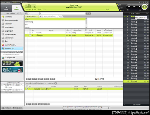150x115 pixels.
Task: Click the ticker text stepper arrows in the bottom bar
Action: [109, 108]
